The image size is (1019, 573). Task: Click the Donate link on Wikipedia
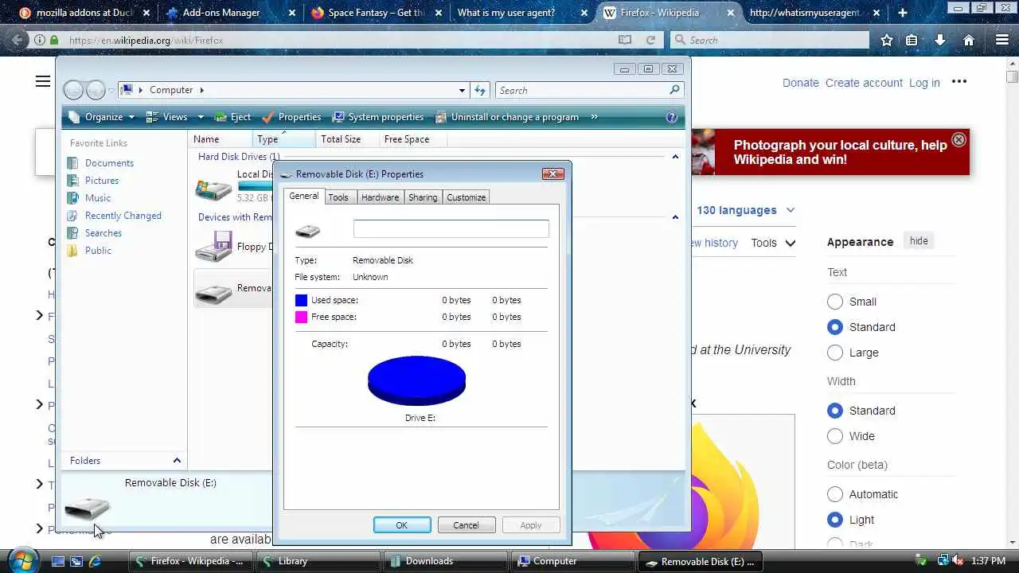tap(800, 83)
